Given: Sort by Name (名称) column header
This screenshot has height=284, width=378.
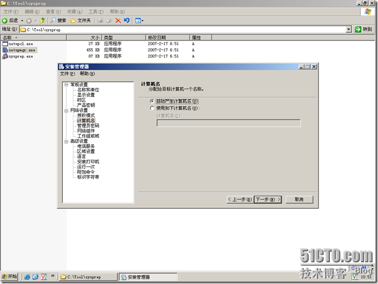Looking at the screenshot, I should [33, 38].
